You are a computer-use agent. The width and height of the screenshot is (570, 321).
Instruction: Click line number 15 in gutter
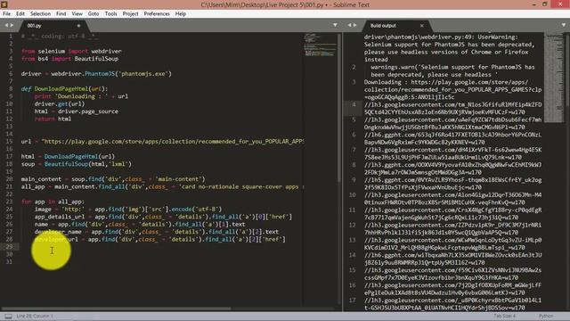(9, 141)
